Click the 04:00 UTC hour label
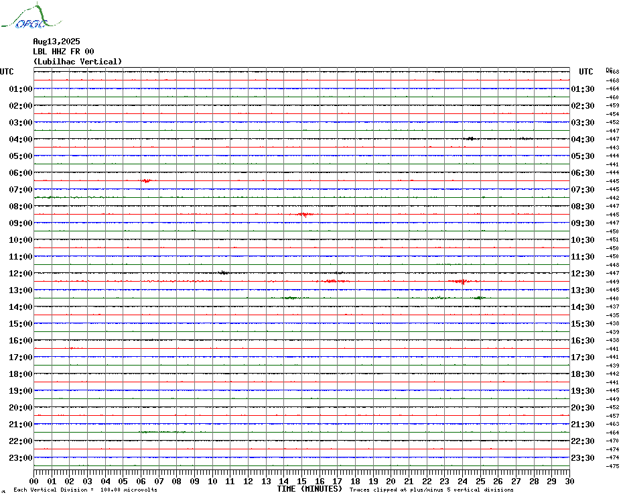Screen dimensions: 623x499 [21, 140]
